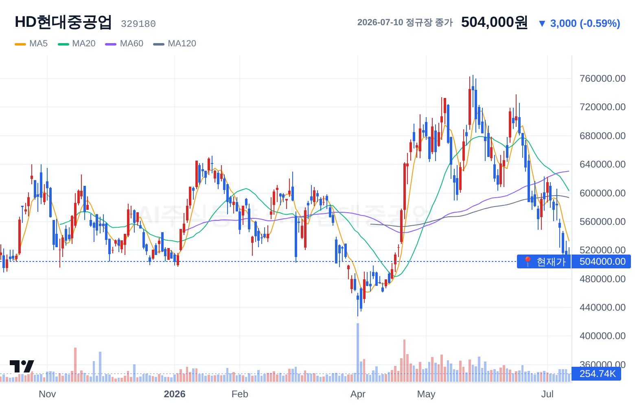Click the blue down-triangle price change icon
Screen dimensions: 635x405
(x=542, y=24)
